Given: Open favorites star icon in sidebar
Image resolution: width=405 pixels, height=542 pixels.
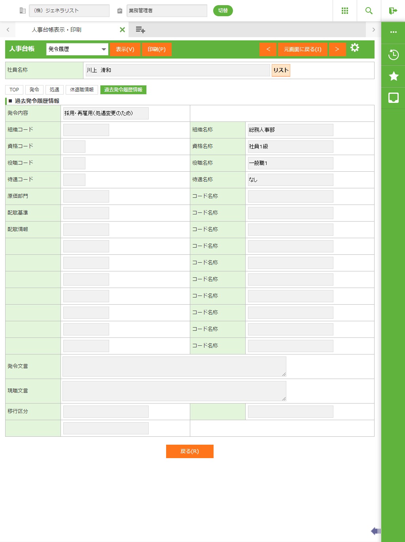Looking at the screenshot, I should point(393,76).
